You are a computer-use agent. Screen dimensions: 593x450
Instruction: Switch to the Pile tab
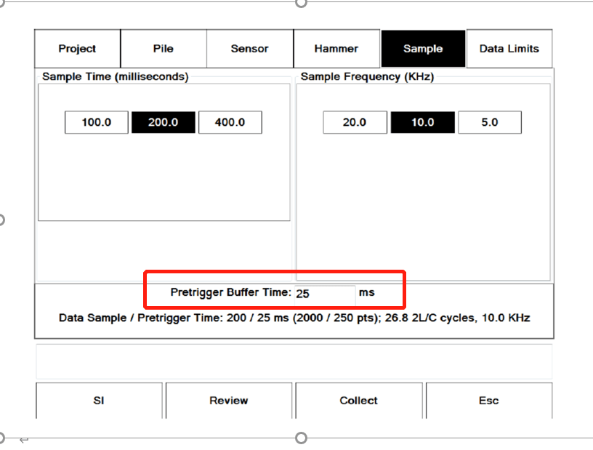[x=164, y=49]
